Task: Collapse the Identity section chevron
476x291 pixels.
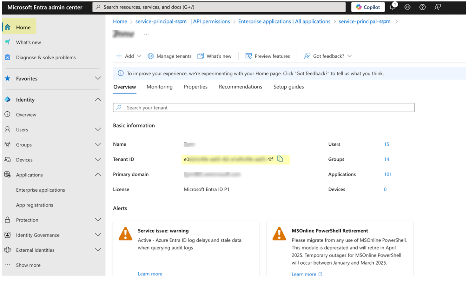Action: (x=98, y=100)
